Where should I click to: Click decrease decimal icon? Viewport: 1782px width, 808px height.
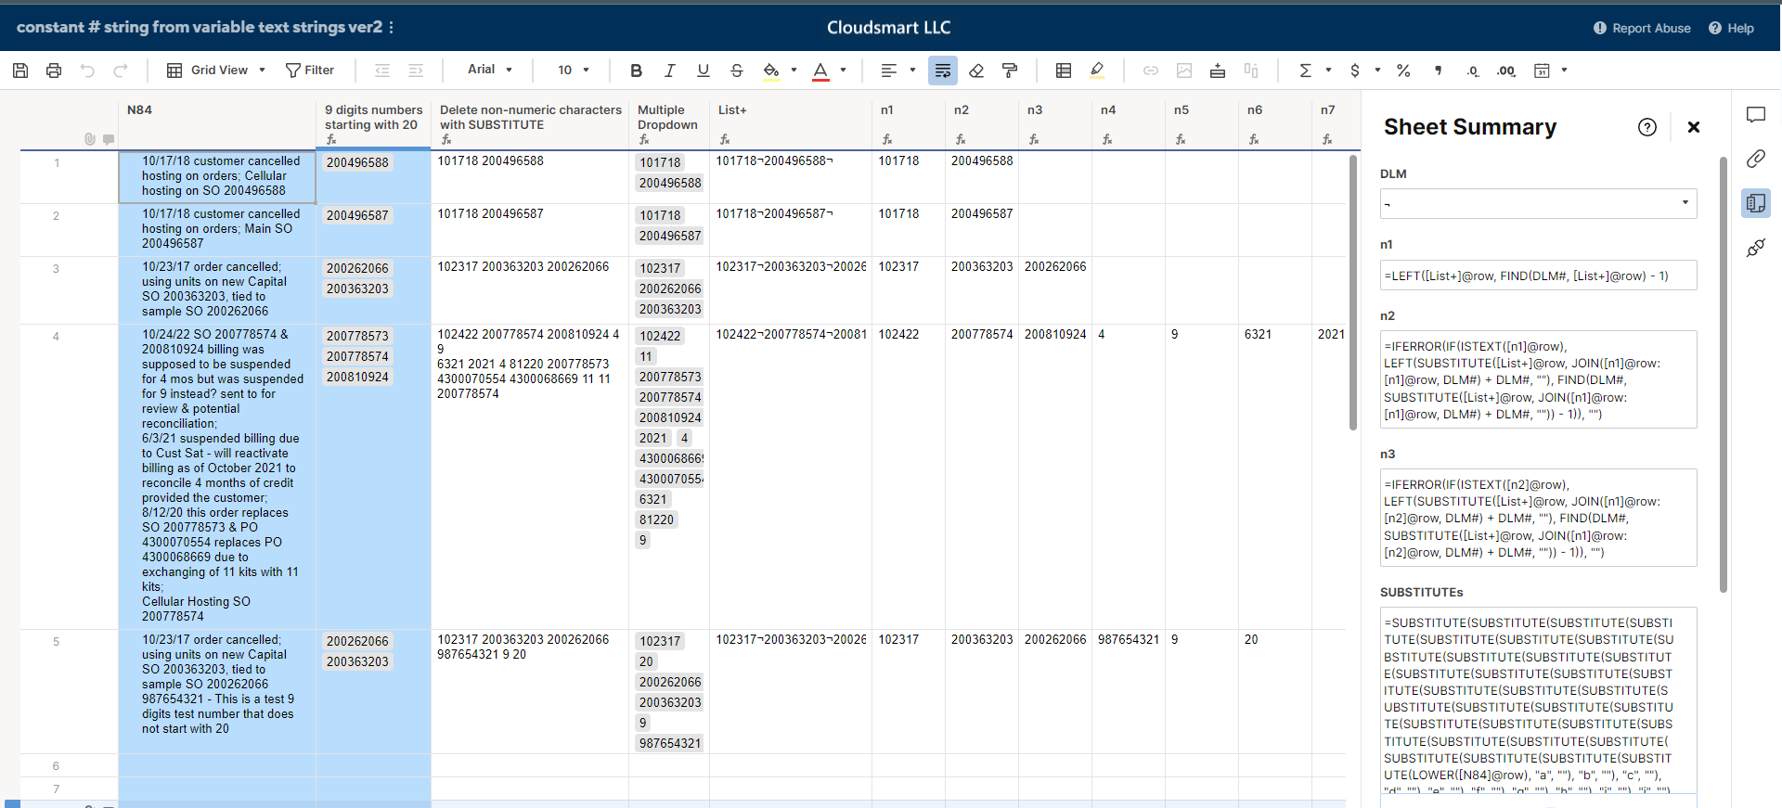(1473, 71)
